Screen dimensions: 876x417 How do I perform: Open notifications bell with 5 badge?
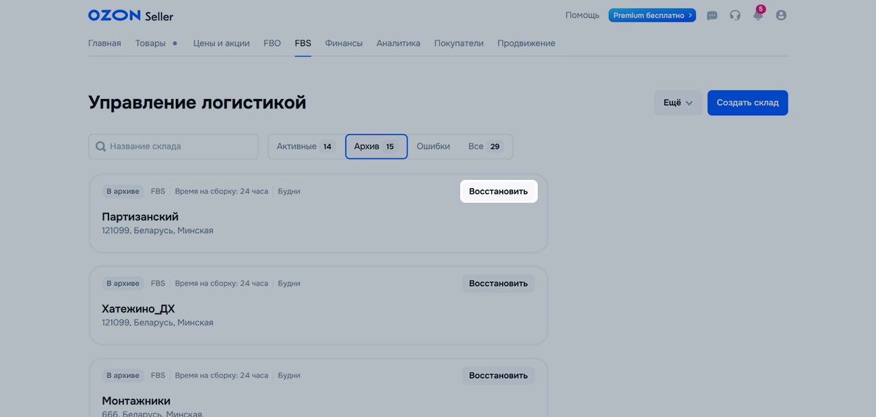pyautogui.click(x=758, y=15)
